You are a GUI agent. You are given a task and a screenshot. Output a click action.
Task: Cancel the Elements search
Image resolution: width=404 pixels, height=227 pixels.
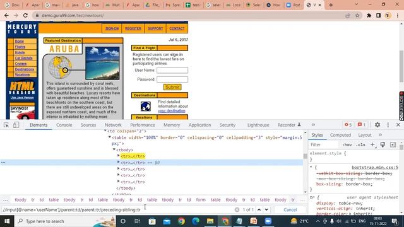point(290,210)
